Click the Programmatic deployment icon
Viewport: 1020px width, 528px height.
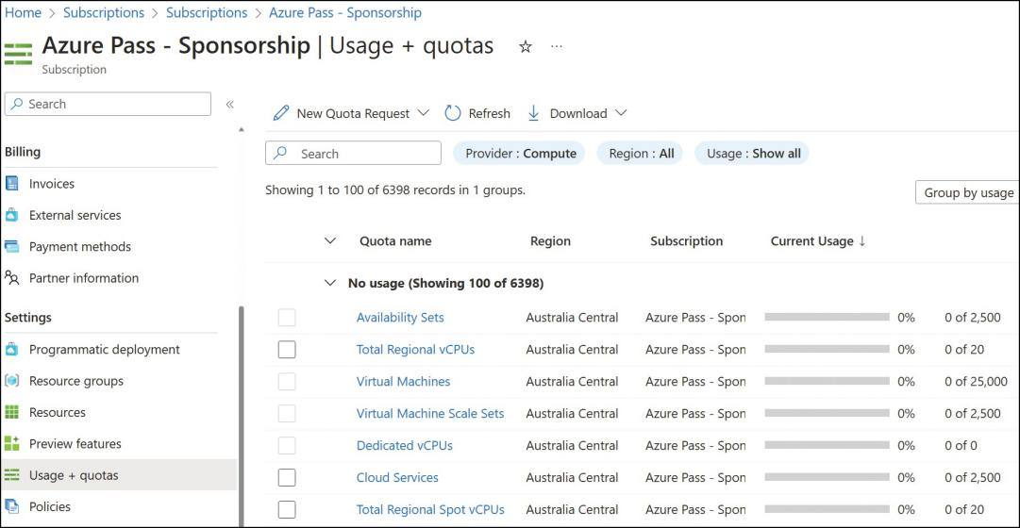[x=11, y=349]
